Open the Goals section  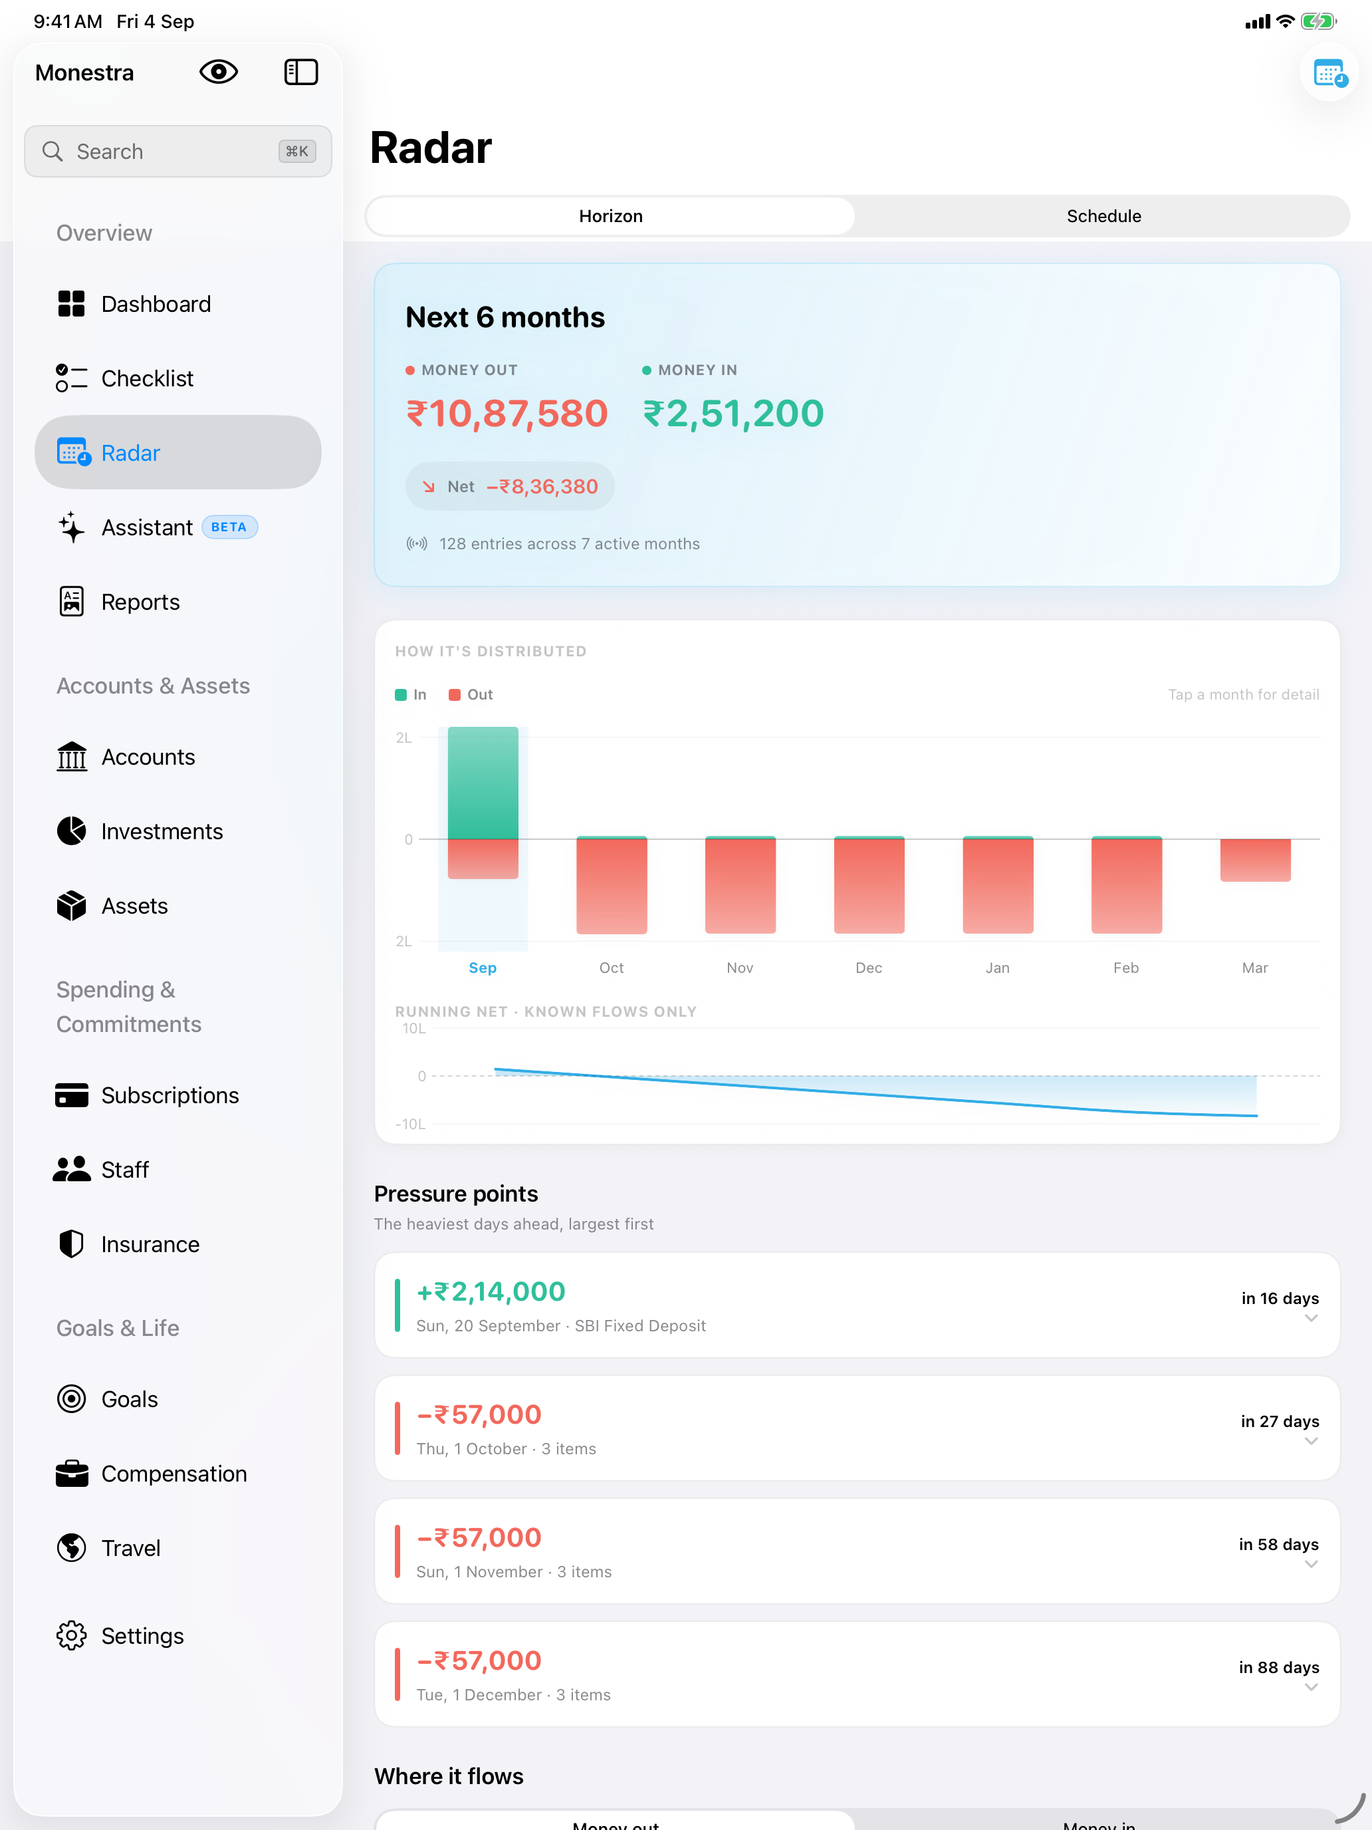point(177,1399)
